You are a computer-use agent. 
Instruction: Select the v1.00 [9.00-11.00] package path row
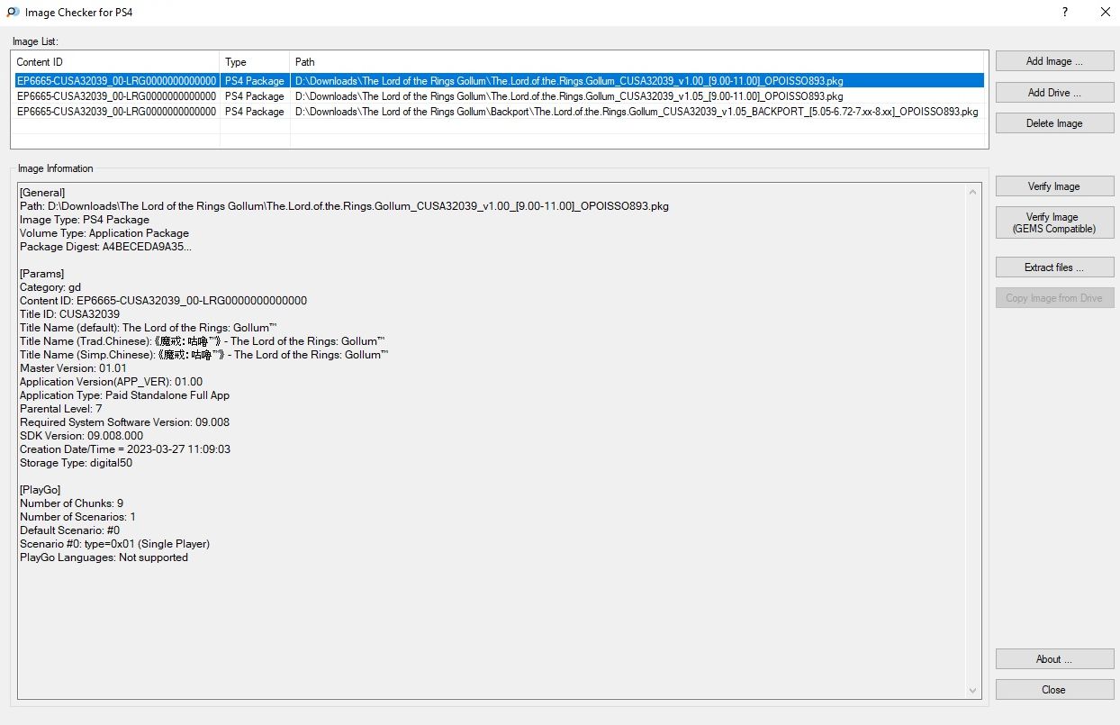click(569, 81)
